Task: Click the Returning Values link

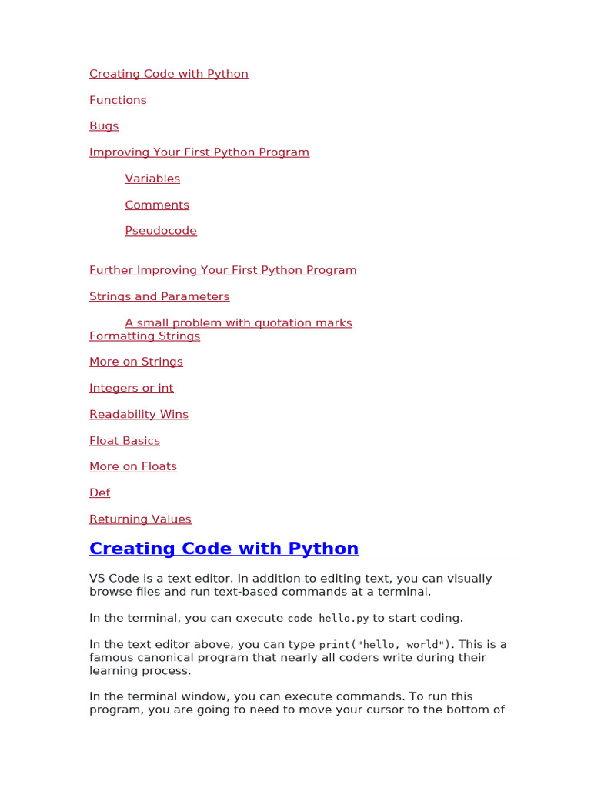Action: coord(140,519)
